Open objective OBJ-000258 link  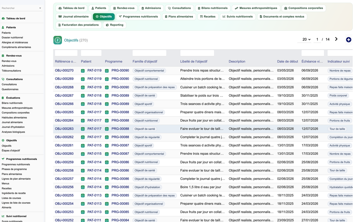[64, 170]
